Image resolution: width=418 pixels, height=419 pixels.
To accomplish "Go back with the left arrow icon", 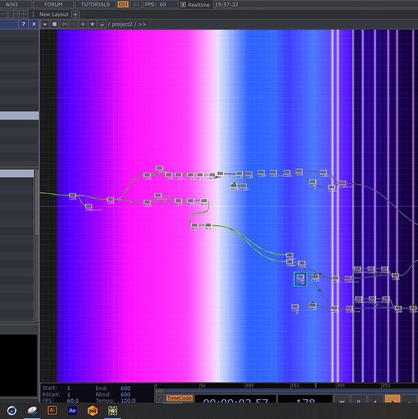I will [x=64, y=24].
